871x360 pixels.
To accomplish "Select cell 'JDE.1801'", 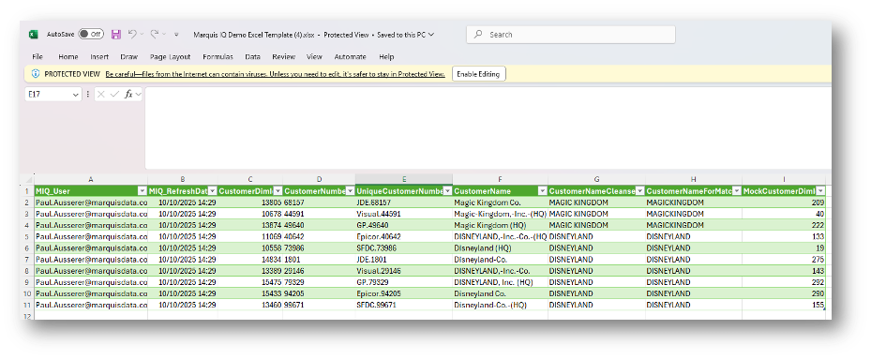I will (404, 260).
